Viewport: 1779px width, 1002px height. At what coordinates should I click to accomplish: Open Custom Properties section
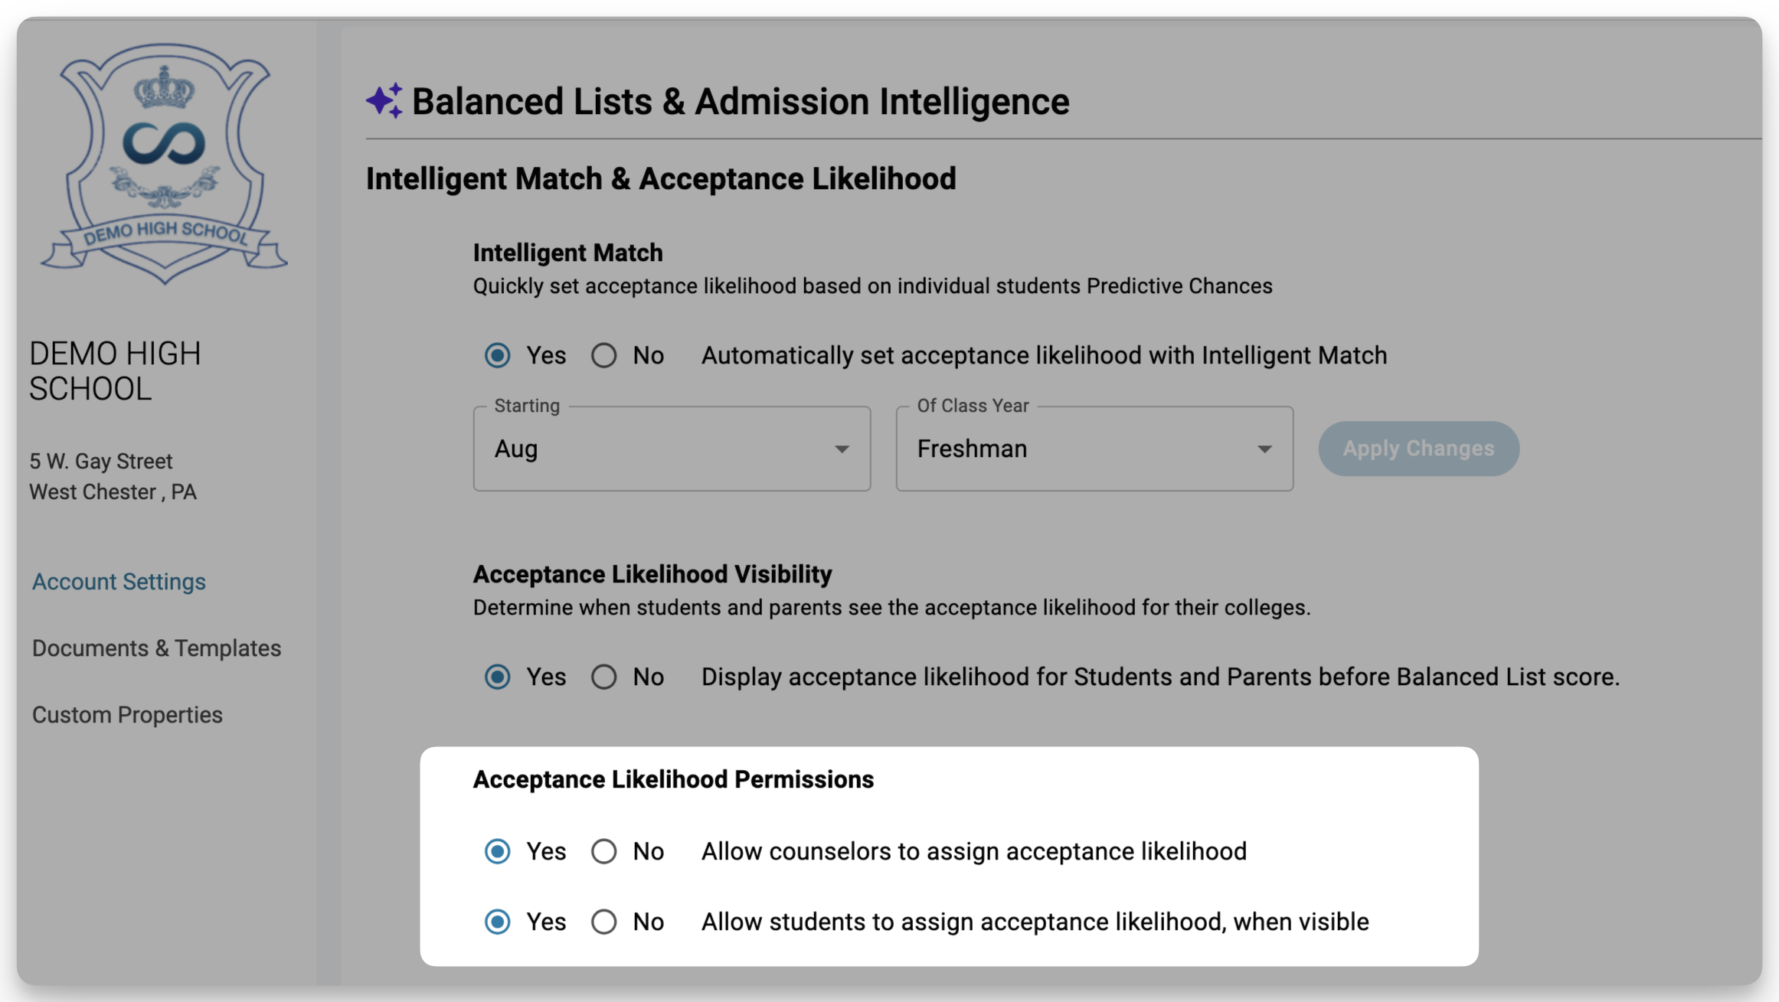point(127,715)
